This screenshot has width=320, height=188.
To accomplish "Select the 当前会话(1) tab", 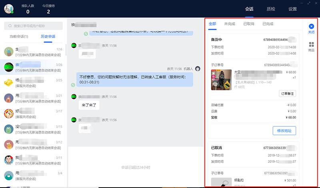I will coord(19,36).
